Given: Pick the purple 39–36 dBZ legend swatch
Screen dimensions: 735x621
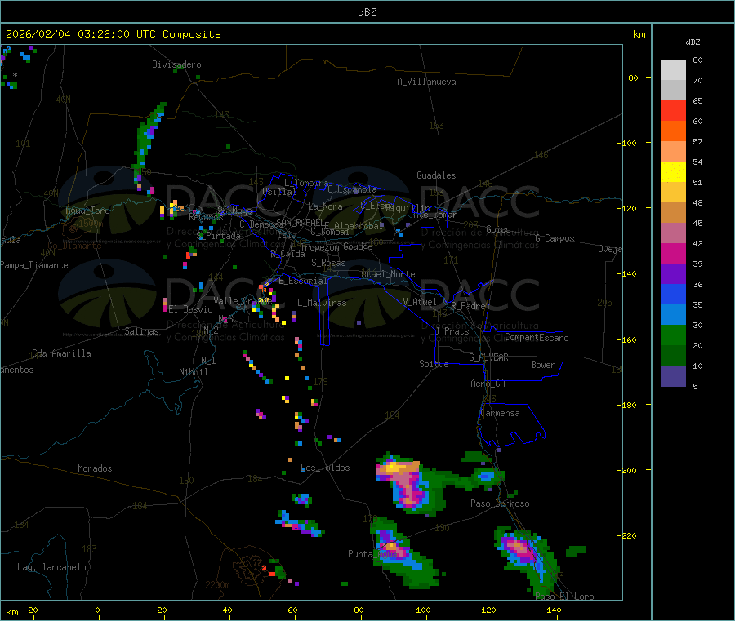Looking at the screenshot, I should coord(673,274).
